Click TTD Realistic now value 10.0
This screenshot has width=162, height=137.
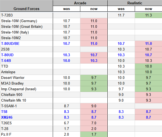coord(148,66)
